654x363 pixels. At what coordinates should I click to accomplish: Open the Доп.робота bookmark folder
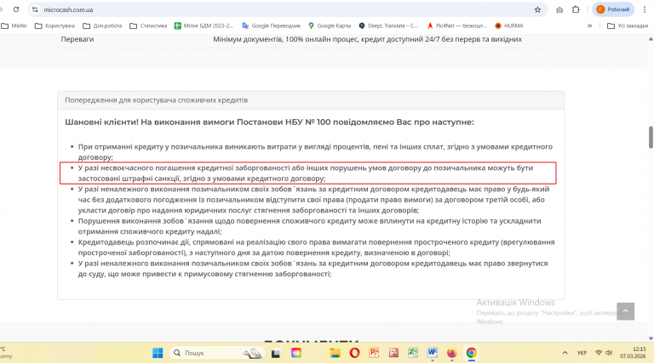click(102, 26)
